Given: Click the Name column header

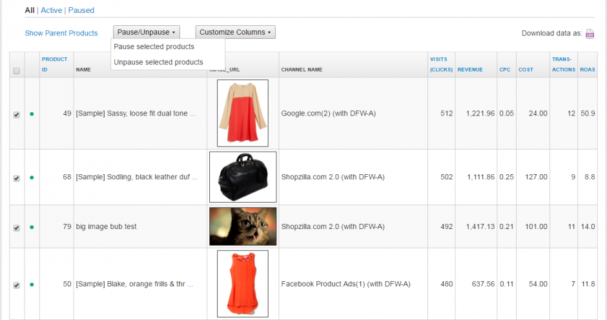Looking at the screenshot, I should [83, 70].
